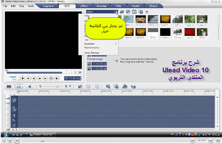Select the Video track reel icon
The height and width of the screenshot is (144, 222).
(x=14, y=100)
